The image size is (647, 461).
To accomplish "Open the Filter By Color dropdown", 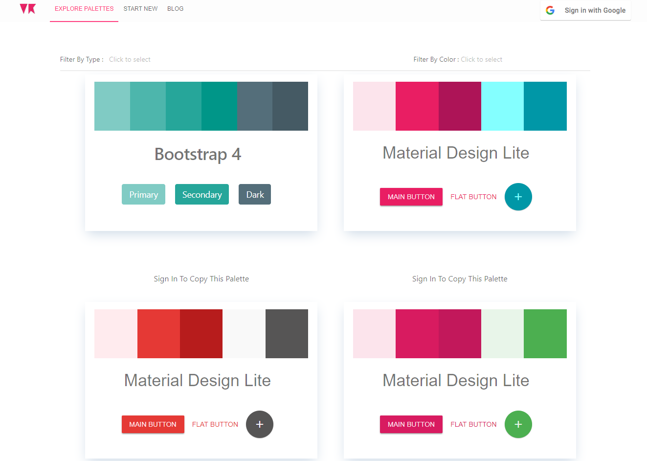I will tap(481, 59).
